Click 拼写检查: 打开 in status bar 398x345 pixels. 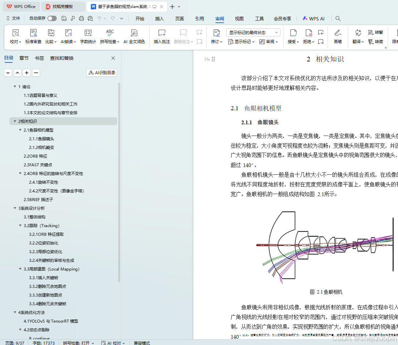[x=78, y=343]
